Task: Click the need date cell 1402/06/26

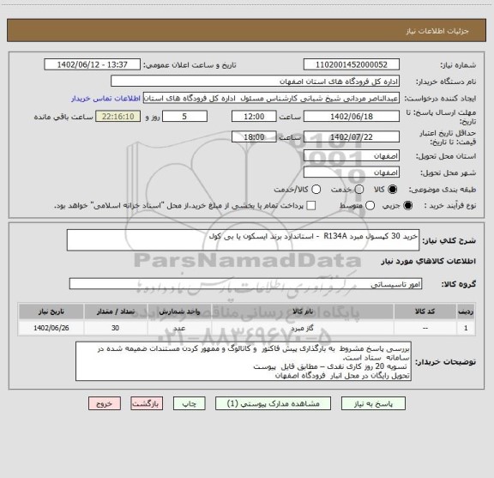Action: click(51, 328)
